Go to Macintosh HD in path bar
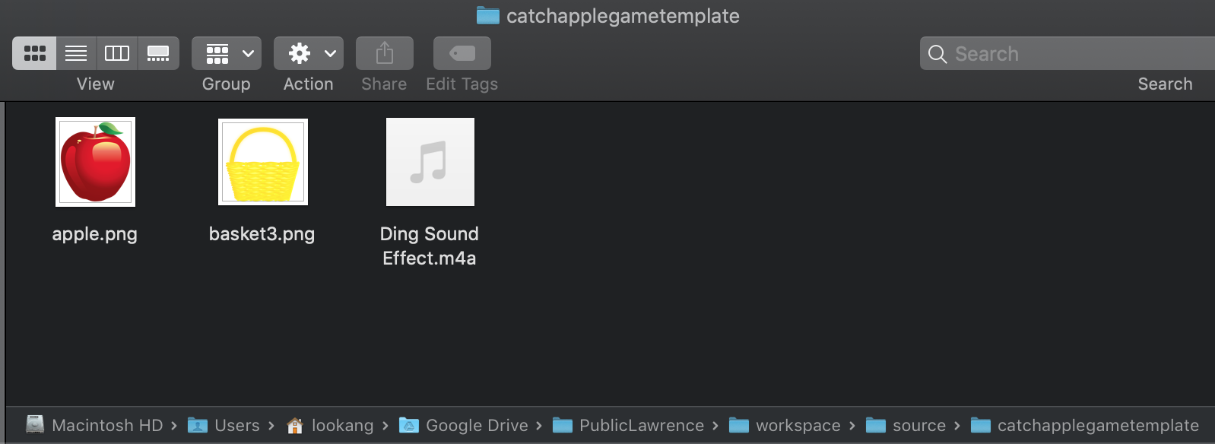 click(94, 425)
